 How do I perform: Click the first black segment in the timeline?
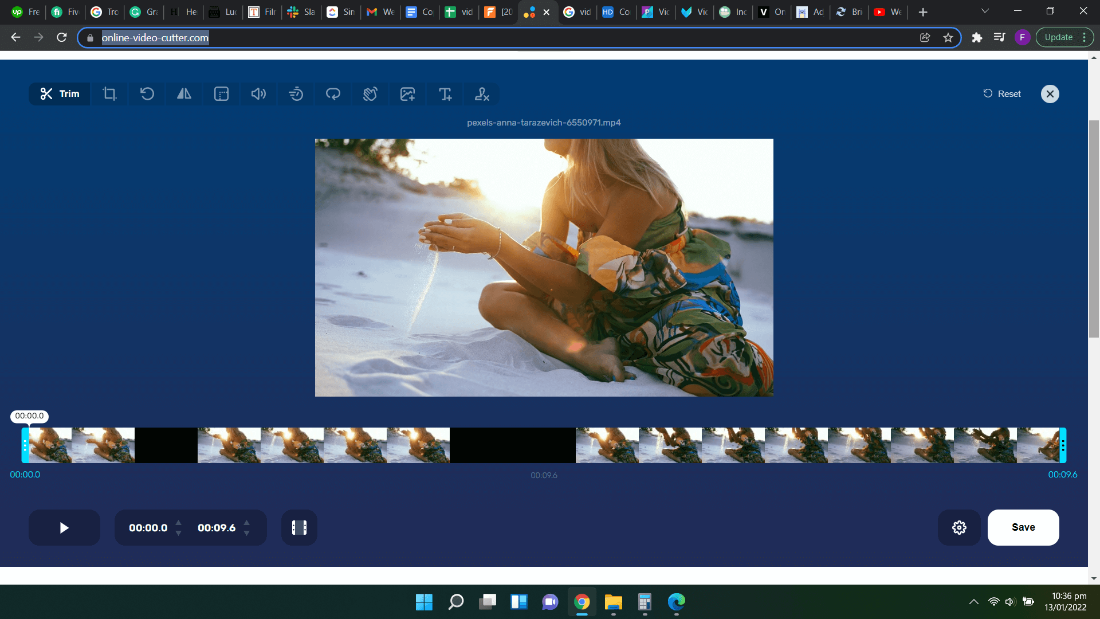coord(166,445)
